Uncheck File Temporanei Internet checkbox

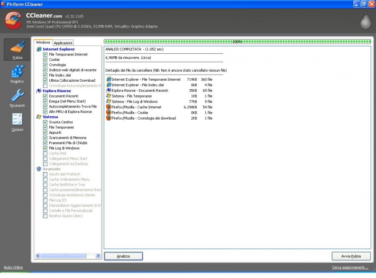[x=45, y=55]
